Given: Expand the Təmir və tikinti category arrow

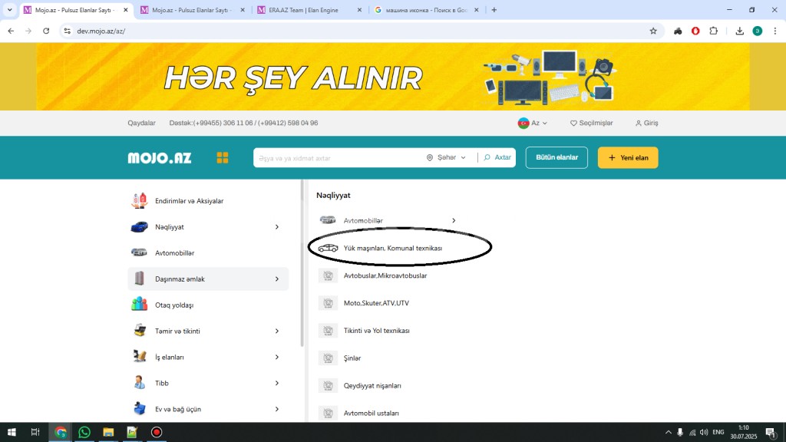Looking at the screenshot, I should click(x=277, y=331).
